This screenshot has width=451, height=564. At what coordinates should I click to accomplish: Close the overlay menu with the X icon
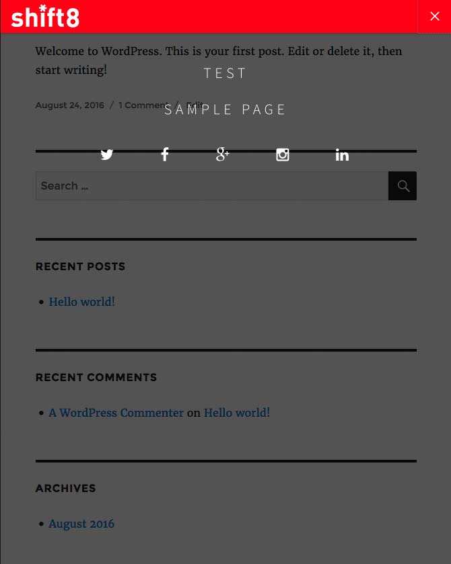pos(434,16)
